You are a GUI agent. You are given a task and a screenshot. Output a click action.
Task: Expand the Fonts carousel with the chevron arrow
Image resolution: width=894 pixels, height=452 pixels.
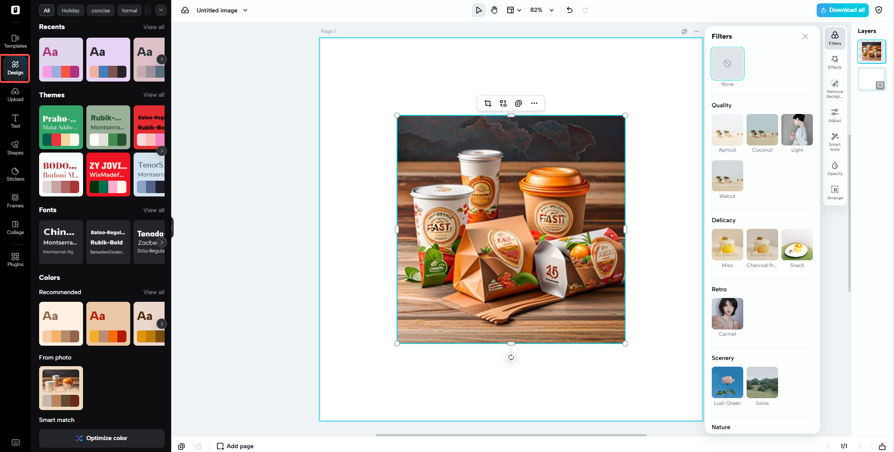coord(162,242)
